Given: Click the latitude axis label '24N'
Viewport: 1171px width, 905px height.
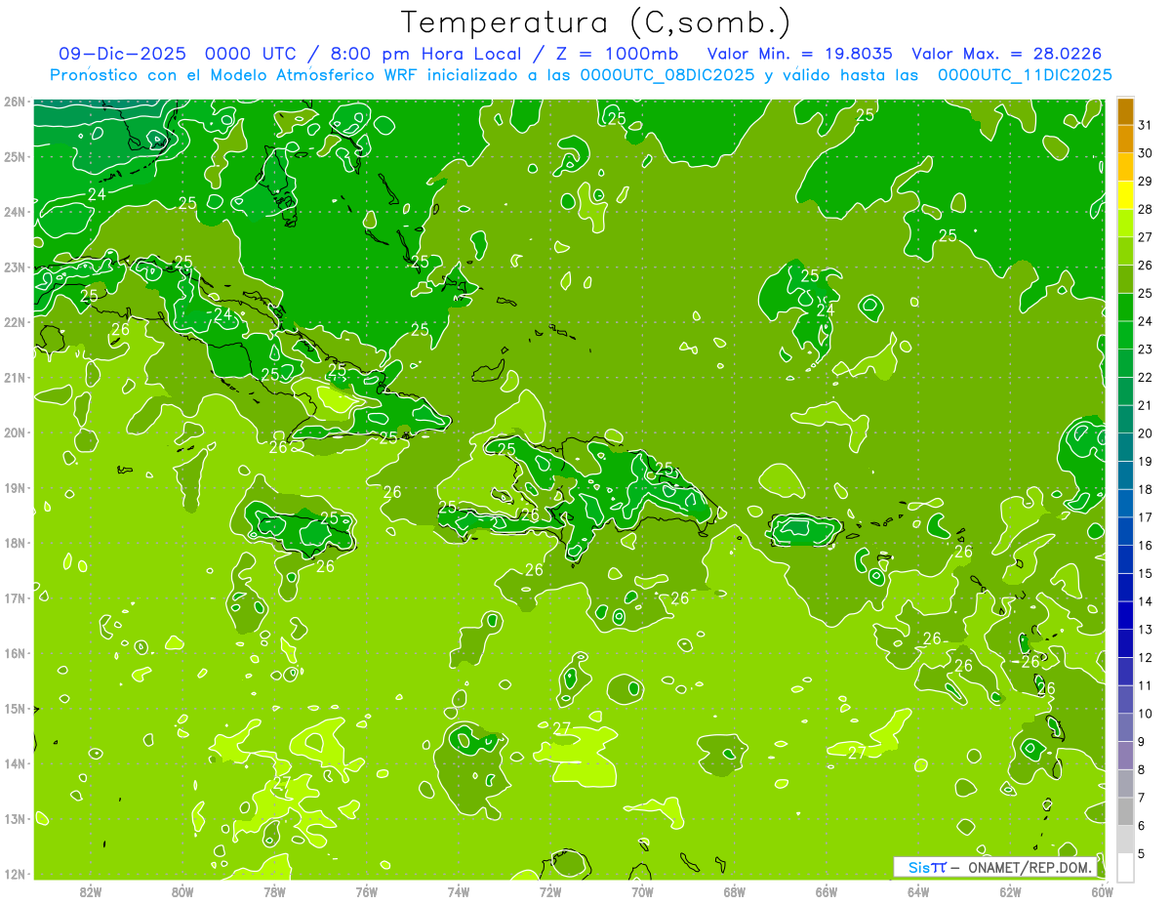Looking at the screenshot, I should 15,212.
